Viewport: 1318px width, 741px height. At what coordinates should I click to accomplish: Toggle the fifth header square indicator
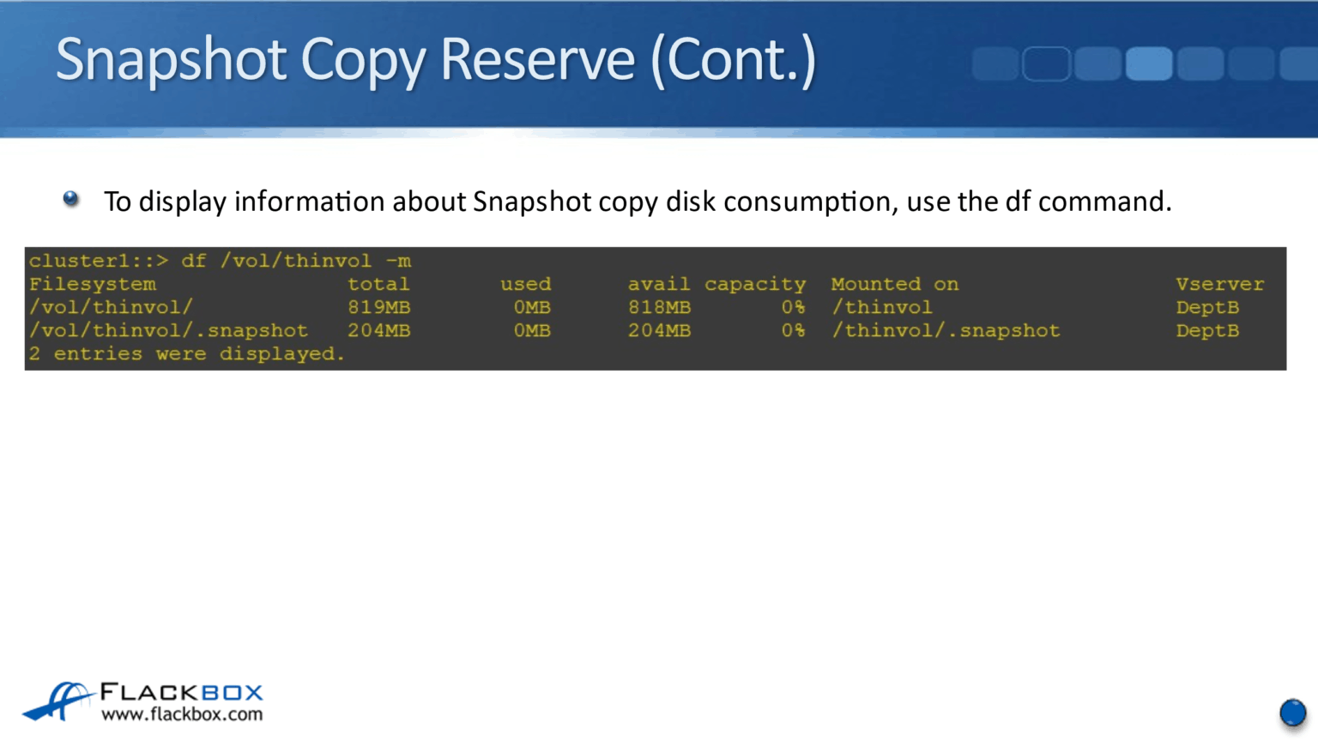coord(1201,64)
